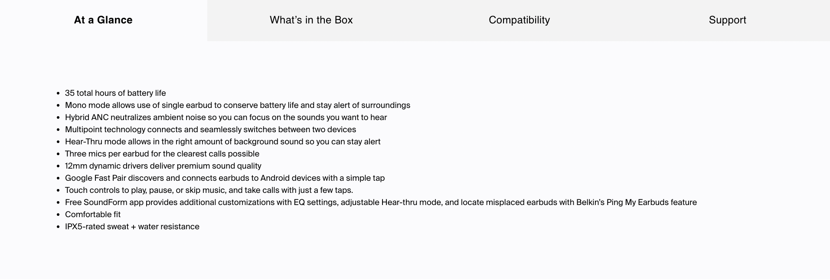This screenshot has width=830, height=280.
Task: Open the What's in the Box tab
Action: point(311,20)
